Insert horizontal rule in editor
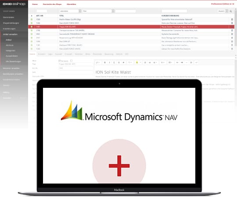This screenshot has height=202, width=237. 187,62
